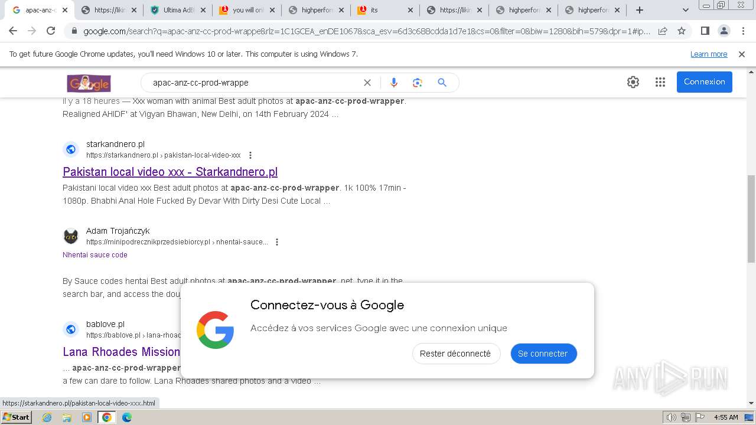Switch to the 'you will onl' tab
The height and width of the screenshot is (425, 756).
click(246, 10)
